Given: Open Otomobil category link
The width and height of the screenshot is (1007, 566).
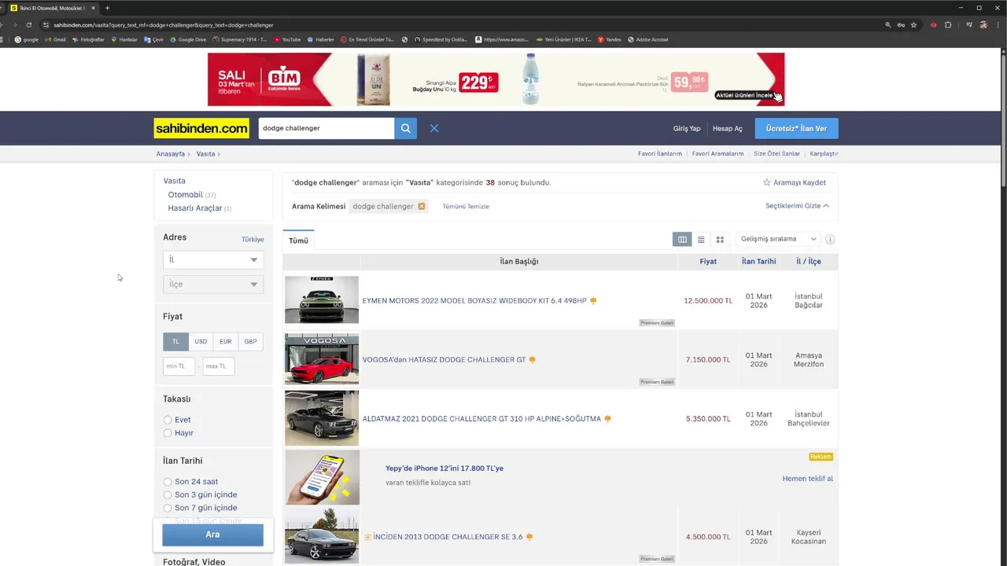Looking at the screenshot, I should 185,195.
